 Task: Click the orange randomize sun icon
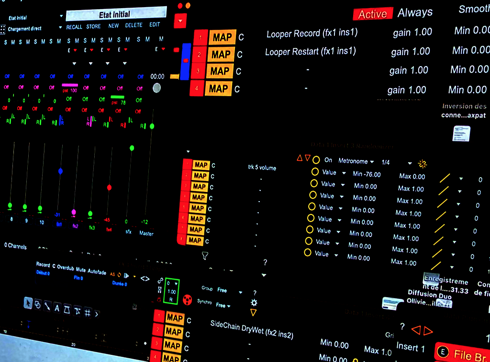tap(422, 164)
